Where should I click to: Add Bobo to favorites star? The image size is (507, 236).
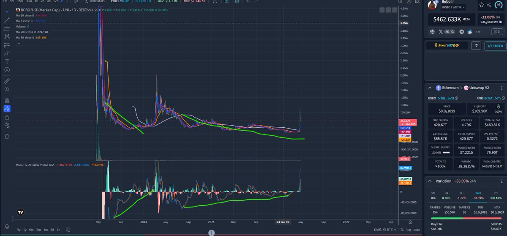tap(482, 5)
